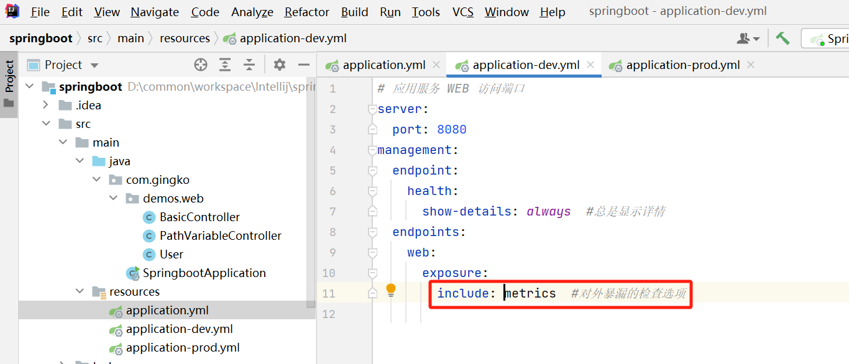Expand the .idea folder
The image size is (849, 364).
tap(46, 105)
